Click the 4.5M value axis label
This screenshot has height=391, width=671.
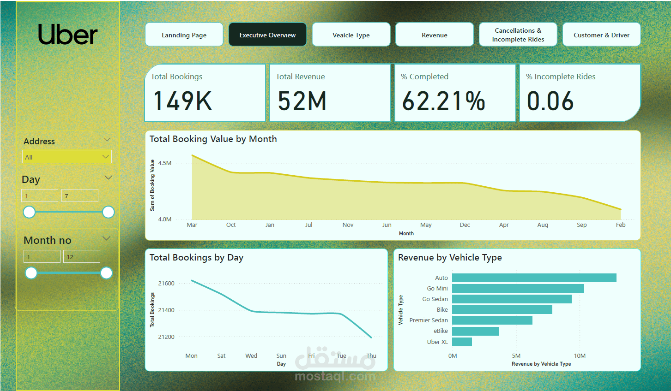164,163
